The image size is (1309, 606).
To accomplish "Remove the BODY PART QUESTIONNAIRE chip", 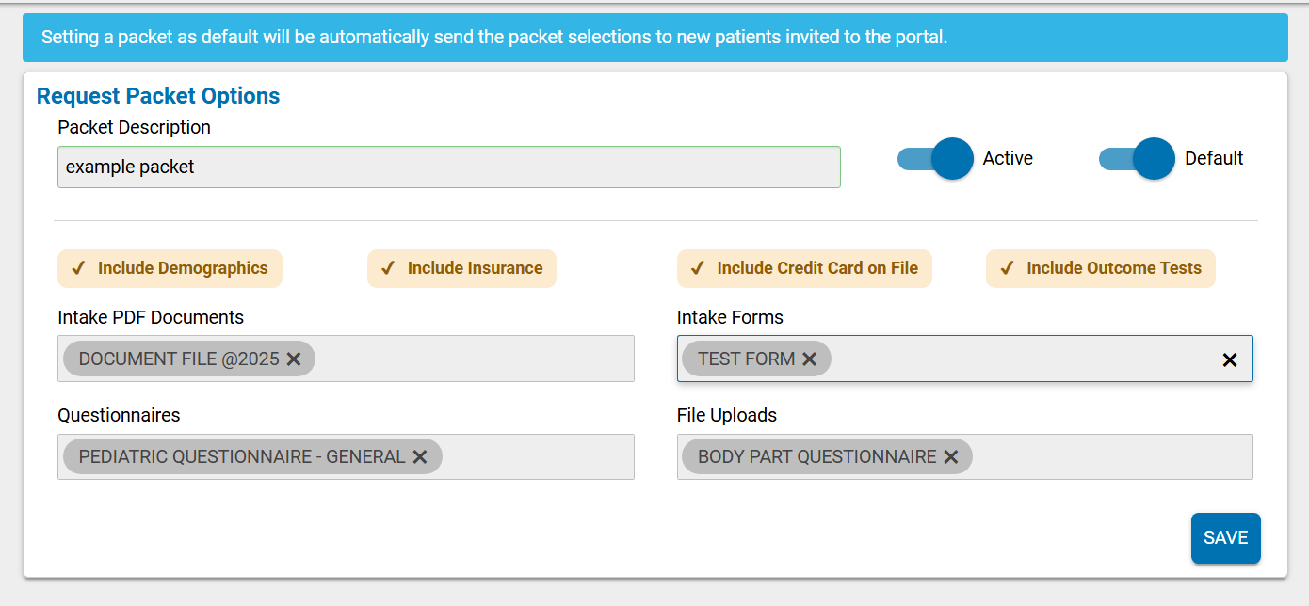I will (951, 457).
